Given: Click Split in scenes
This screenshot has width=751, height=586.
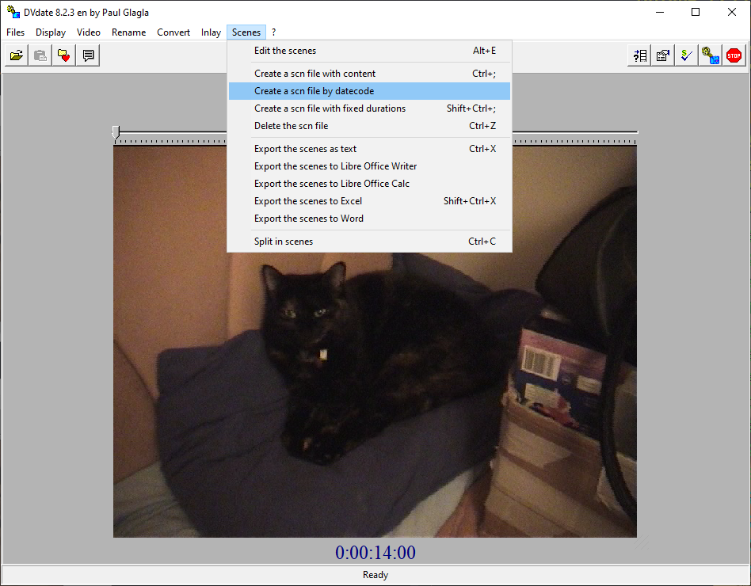Looking at the screenshot, I should pos(284,242).
